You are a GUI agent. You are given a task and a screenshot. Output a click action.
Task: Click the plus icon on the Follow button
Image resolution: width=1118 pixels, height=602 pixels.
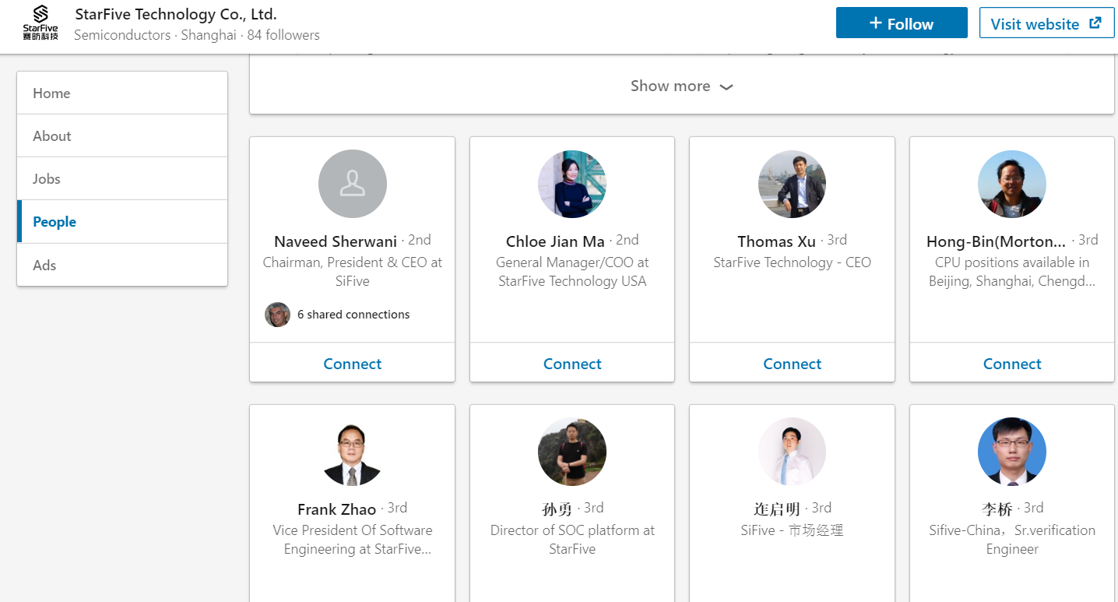tap(875, 23)
